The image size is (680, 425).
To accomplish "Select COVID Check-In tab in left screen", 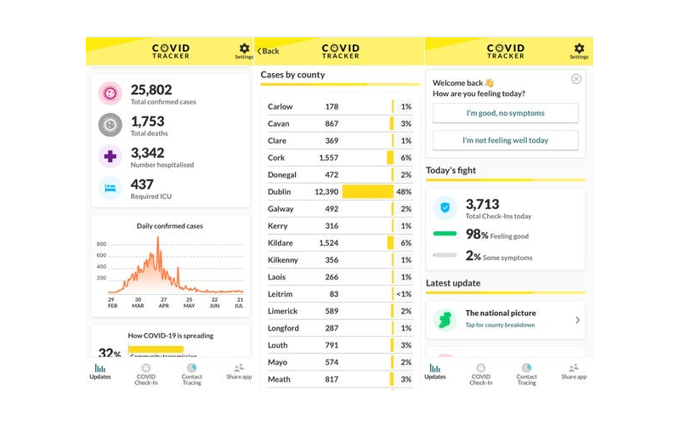I will coord(146,374).
